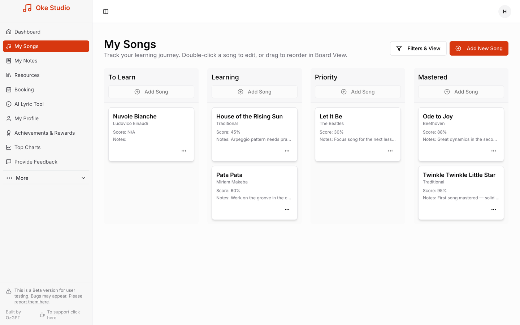Image resolution: width=520 pixels, height=325 pixels.
Task: Click Ludovico Einaudi artist name
Action: (x=130, y=123)
